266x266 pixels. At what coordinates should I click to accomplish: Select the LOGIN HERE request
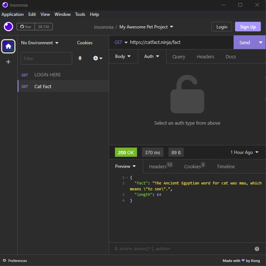click(x=63, y=75)
